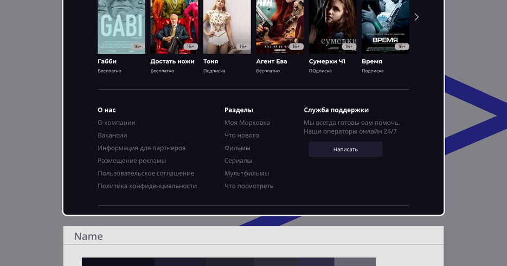
Task: Open the О компании footer link
Action: pyautogui.click(x=117, y=123)
